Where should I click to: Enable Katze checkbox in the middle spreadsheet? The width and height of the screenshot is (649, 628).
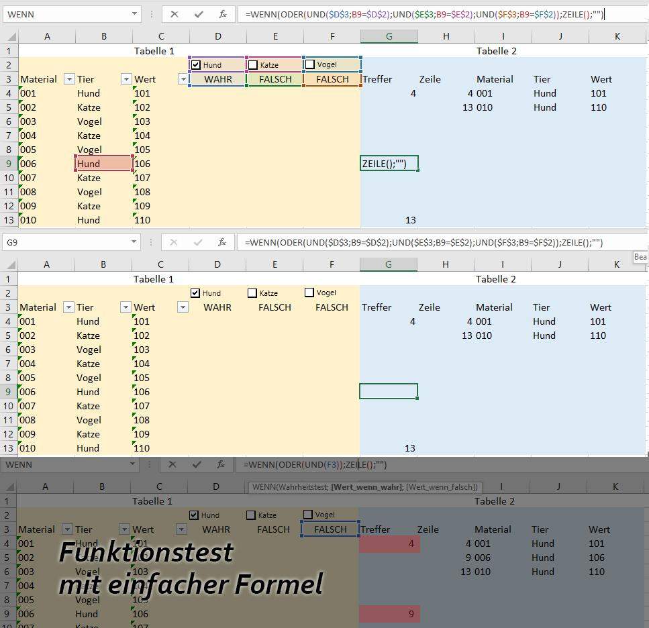252,293
